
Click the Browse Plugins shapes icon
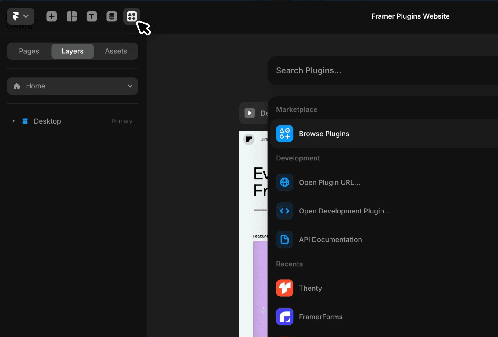click(x=285, y=134)
